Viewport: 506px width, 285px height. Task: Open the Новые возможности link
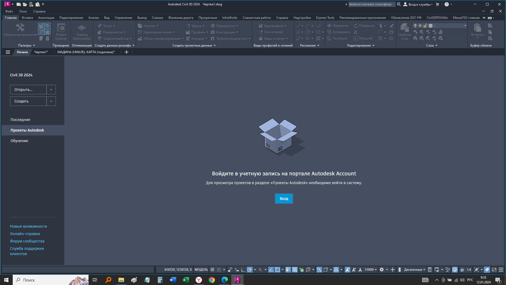pos(28,226)
